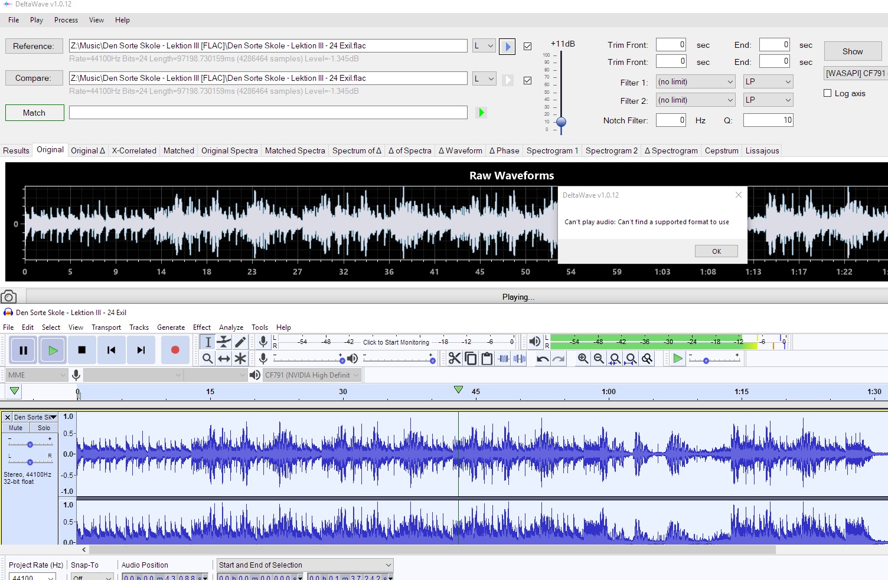888x580 pixels.
Task: Click the Redo arrow icon
Action: pyautogui.click(x=559, y=358)
